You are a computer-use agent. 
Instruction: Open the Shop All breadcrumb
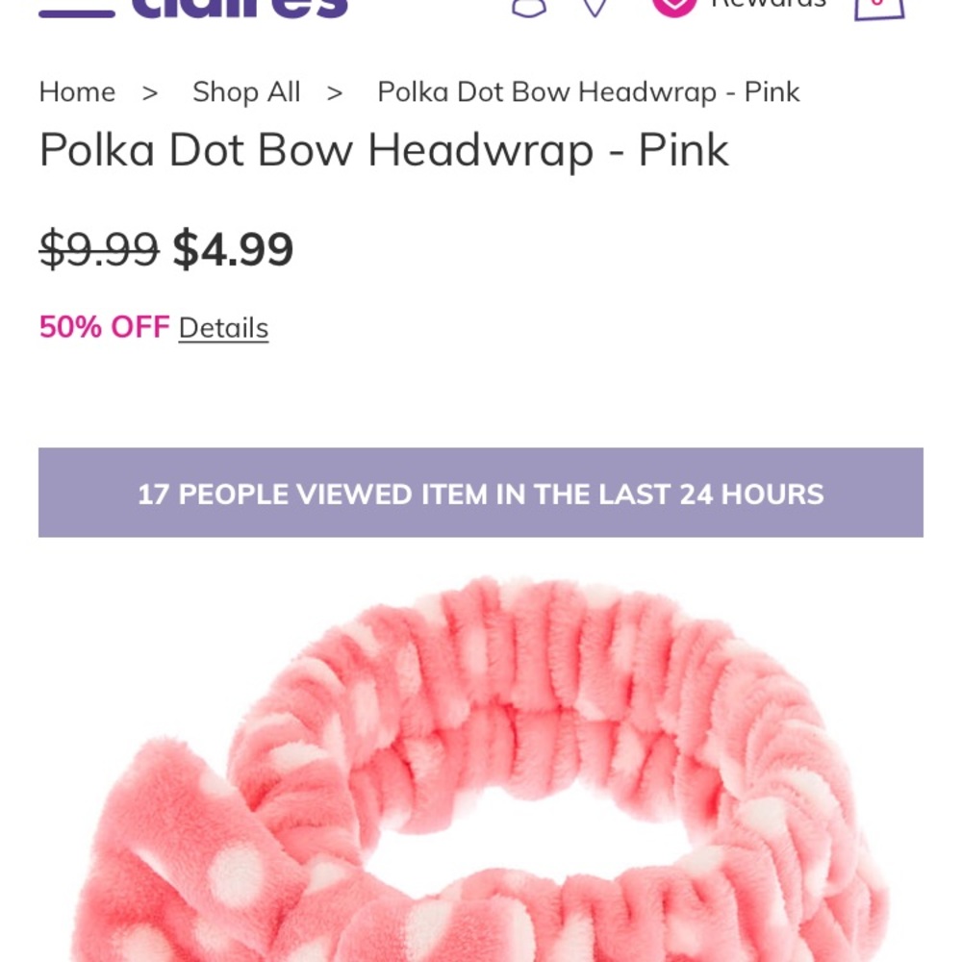pyautogui.click(x=246, y=92)
